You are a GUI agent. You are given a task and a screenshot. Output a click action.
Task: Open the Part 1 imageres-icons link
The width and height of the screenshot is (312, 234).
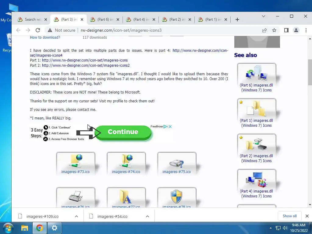[85, 60]
